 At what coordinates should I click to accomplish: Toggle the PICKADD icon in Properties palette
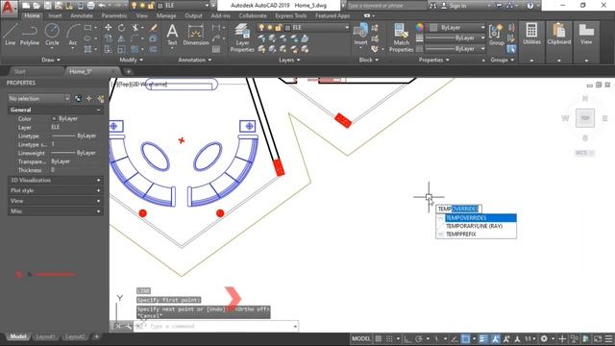point(79,98)
